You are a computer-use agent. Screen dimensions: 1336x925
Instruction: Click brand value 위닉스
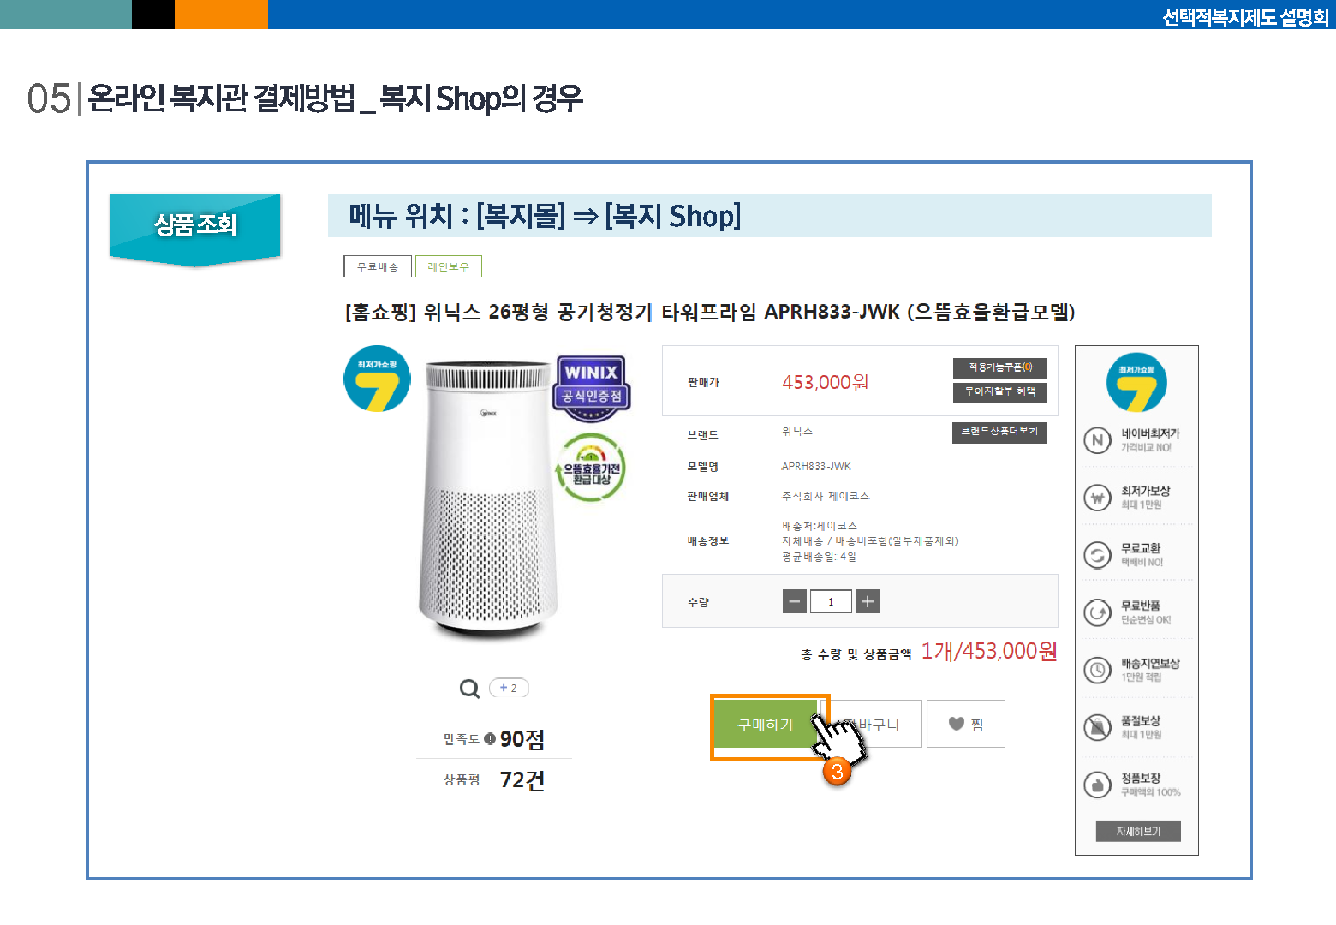[x=797, y=432]
